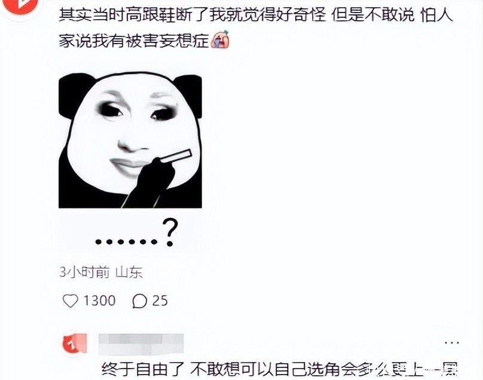This screenshot has width=483, height=380.
Task: Click the reply count 25
Action: click(x=160, y=301)
